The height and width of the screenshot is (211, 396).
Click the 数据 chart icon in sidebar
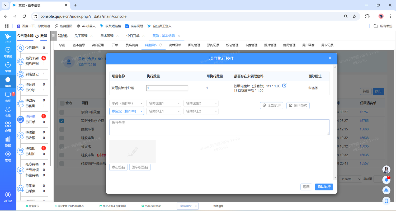pyautogui.click(x=8, y=141)
